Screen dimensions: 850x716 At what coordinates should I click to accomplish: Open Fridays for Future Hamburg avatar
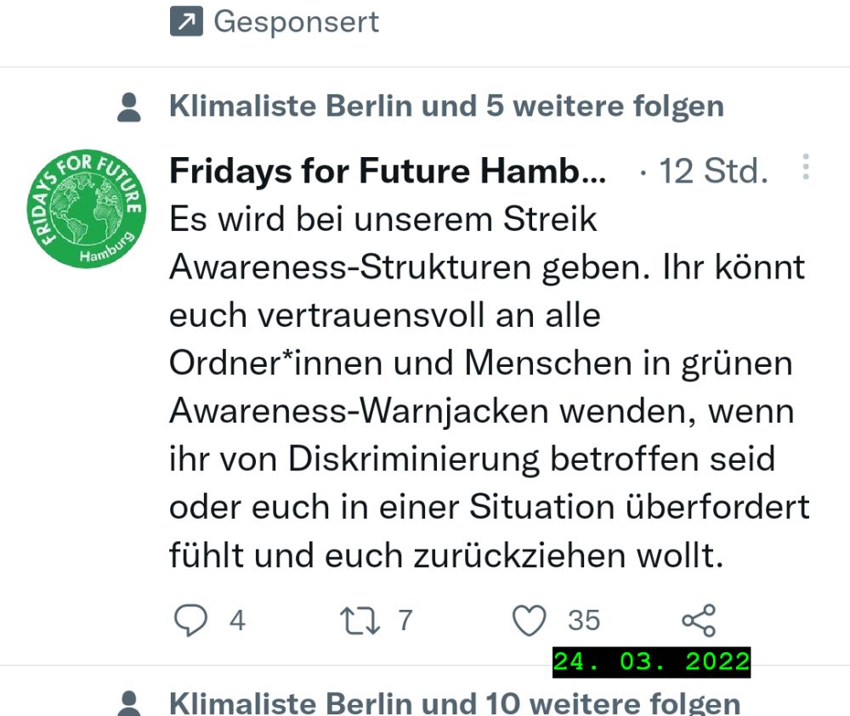click(87, 209)
